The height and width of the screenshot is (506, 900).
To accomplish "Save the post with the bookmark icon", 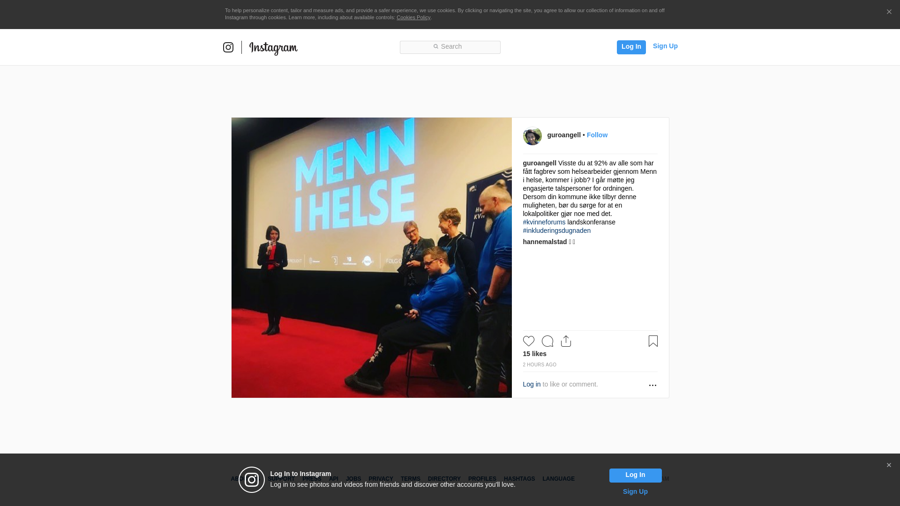I will coord(653,341).
